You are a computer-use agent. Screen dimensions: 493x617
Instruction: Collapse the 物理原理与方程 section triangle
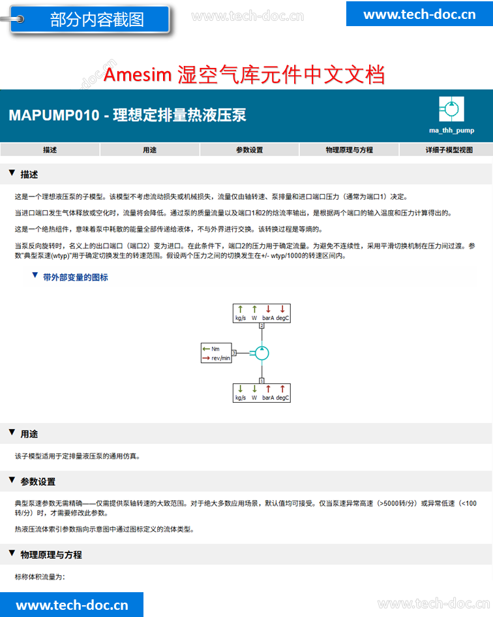click(x=12, y=554)
